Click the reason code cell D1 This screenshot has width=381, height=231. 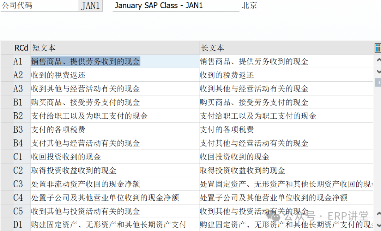tap(18, 225)
